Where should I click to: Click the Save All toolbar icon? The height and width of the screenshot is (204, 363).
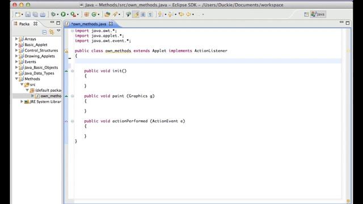pyautogui.click(x=35, y=14)
